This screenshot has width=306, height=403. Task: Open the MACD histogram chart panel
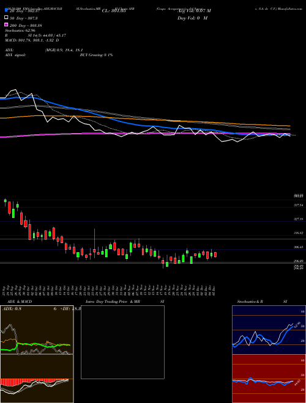pyautogui.click(x=37, y=379)
